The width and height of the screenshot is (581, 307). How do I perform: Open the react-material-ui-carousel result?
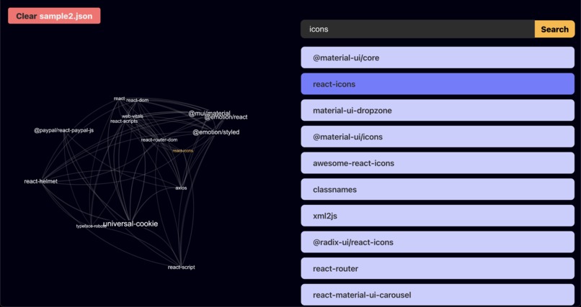[438, 295]
